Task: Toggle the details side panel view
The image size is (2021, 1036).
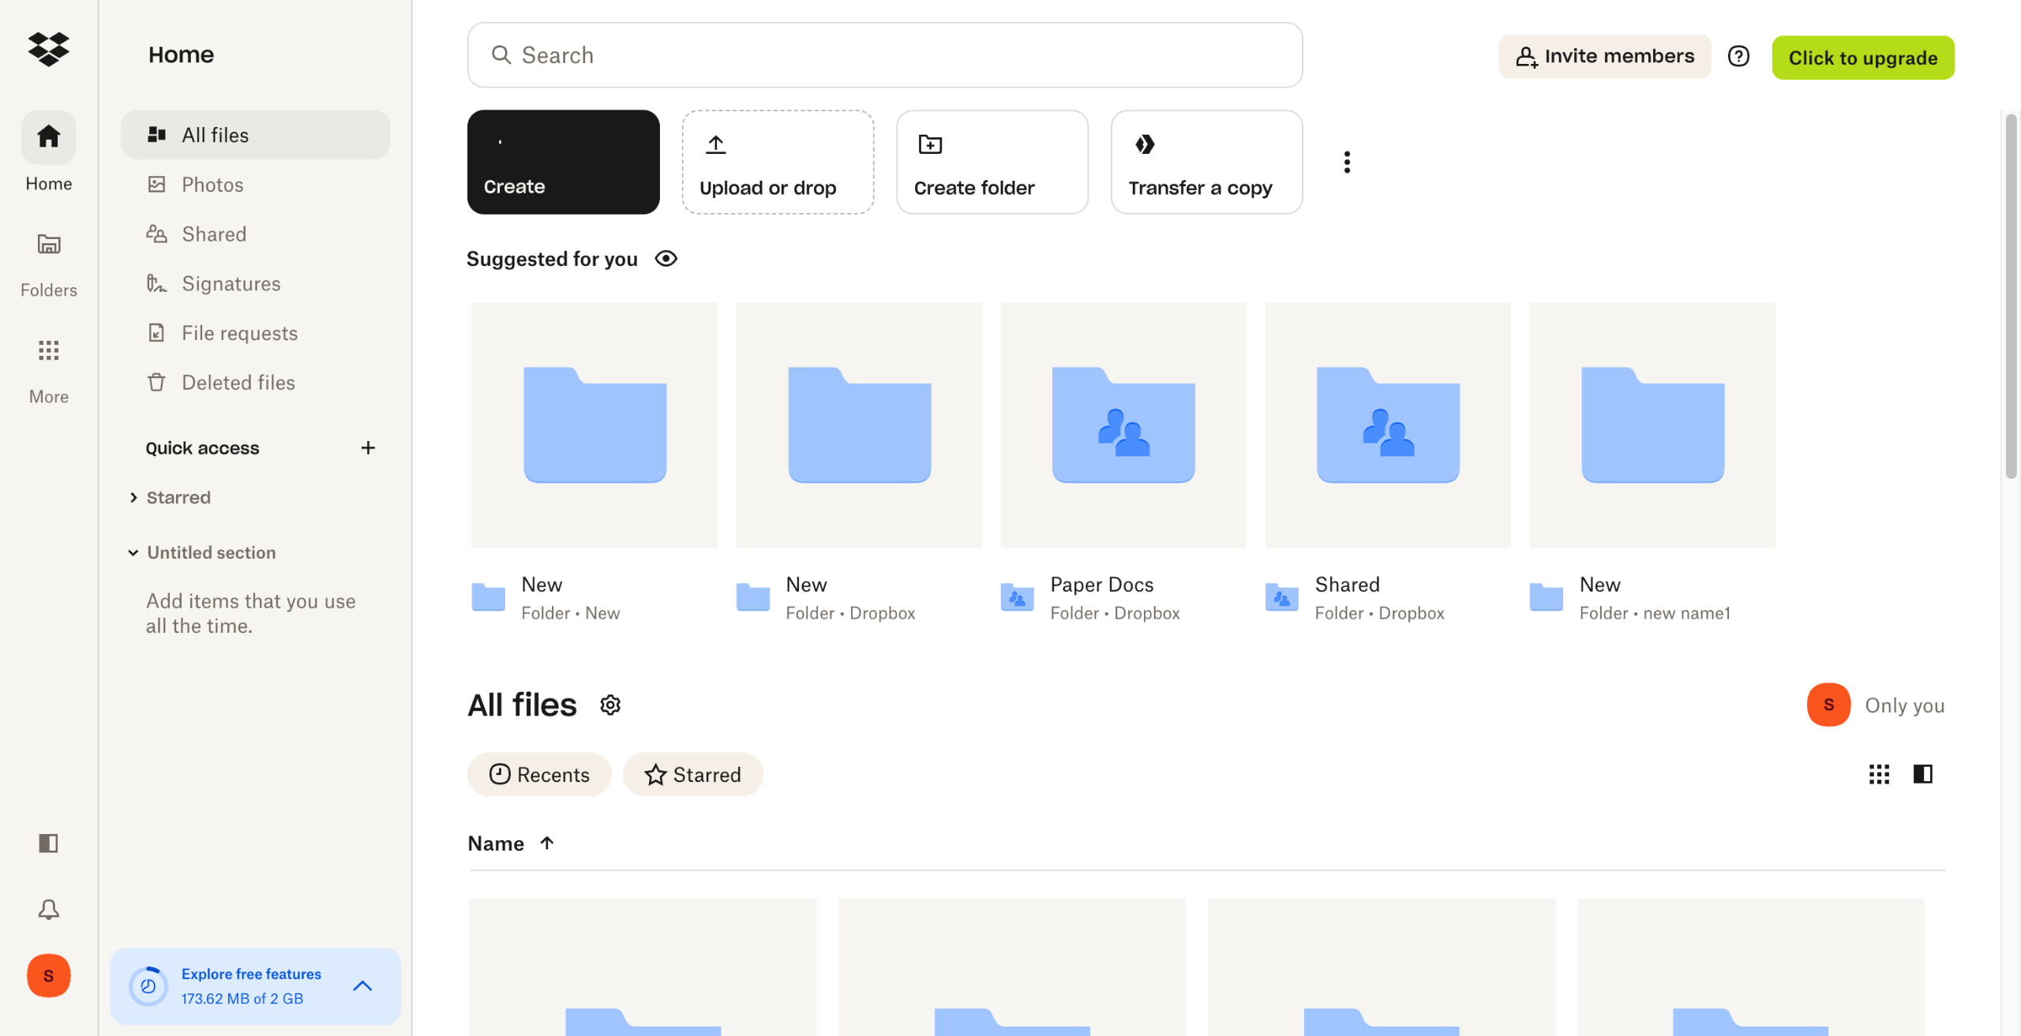Action: click(1922, 774)
